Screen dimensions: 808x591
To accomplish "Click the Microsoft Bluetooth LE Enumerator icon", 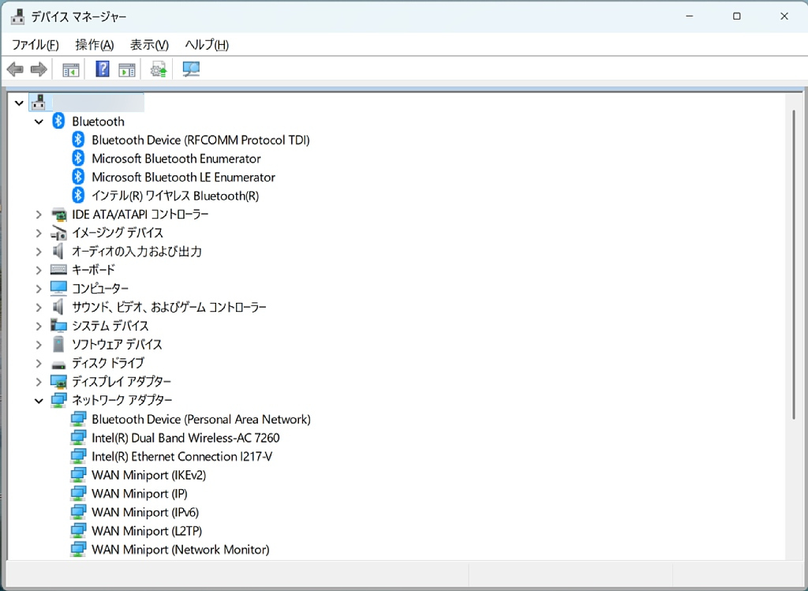I will (78, 177).
